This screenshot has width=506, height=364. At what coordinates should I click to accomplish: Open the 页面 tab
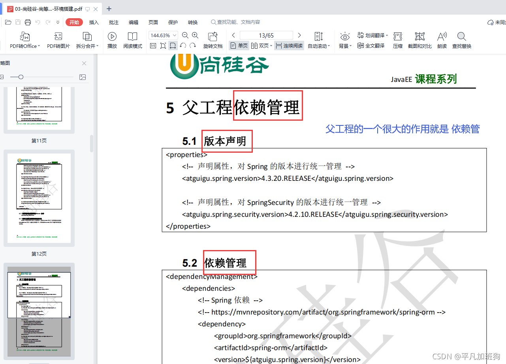click(153, 22)
